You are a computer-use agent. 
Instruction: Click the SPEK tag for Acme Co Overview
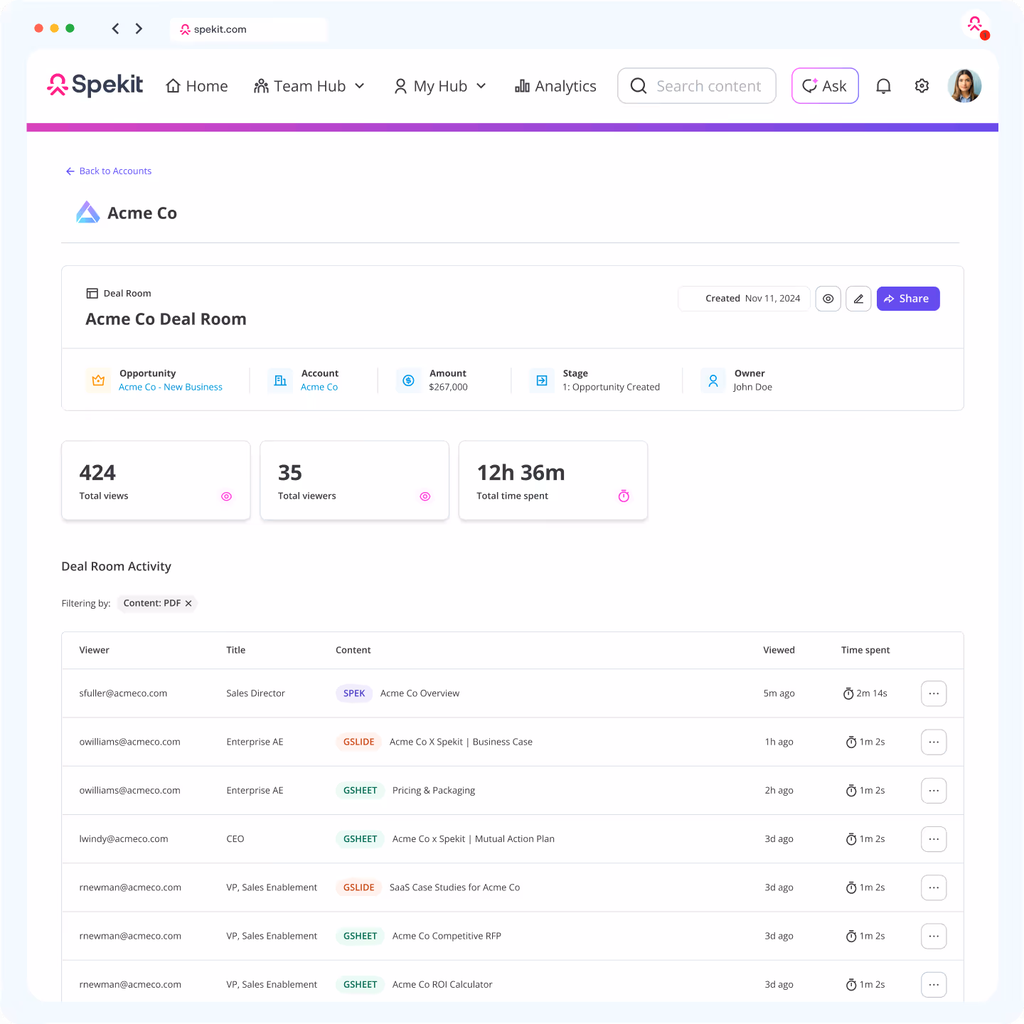[x=354, y=693]
